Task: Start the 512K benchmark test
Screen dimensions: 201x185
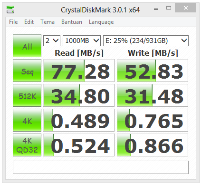Action: [27, 95]
